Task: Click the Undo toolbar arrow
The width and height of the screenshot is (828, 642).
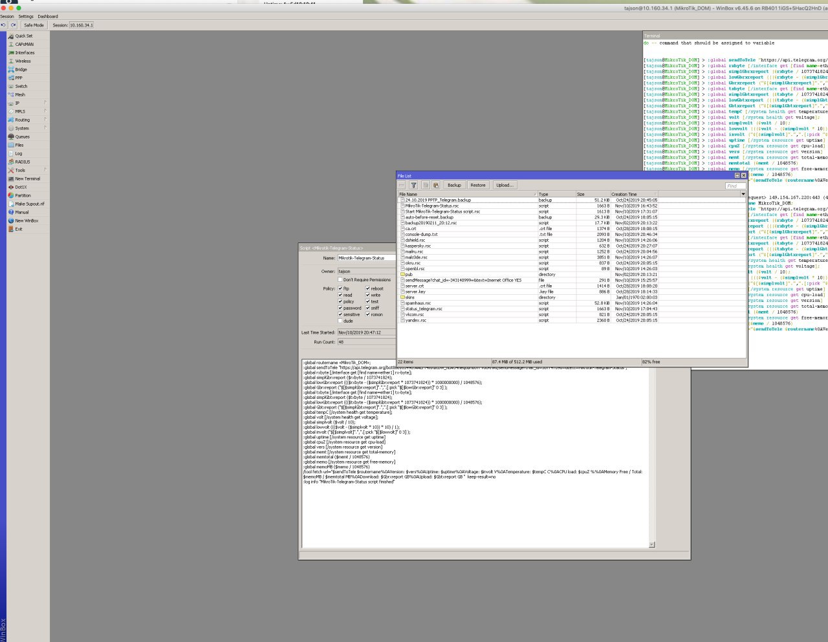Action: [4, 25]
